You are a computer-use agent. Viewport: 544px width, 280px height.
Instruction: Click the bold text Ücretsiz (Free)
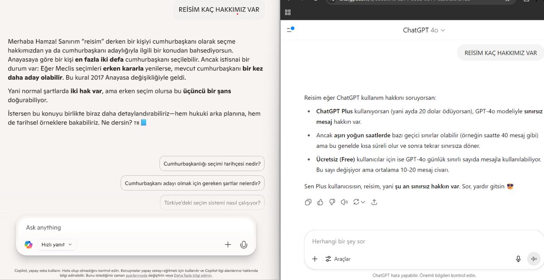335,159
